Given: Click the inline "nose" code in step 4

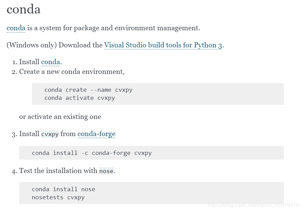Looking at the screenshot, I should click(106, 171).
